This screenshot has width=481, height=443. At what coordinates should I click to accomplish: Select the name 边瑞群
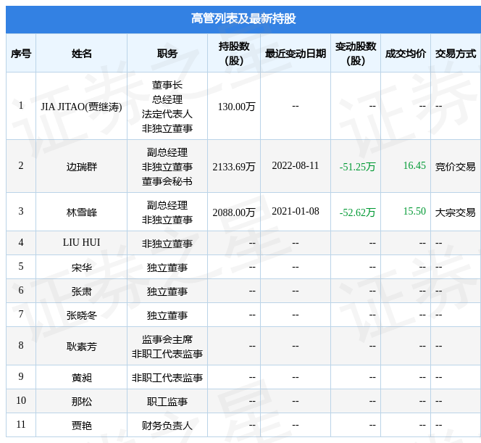(x=82, y=167)
